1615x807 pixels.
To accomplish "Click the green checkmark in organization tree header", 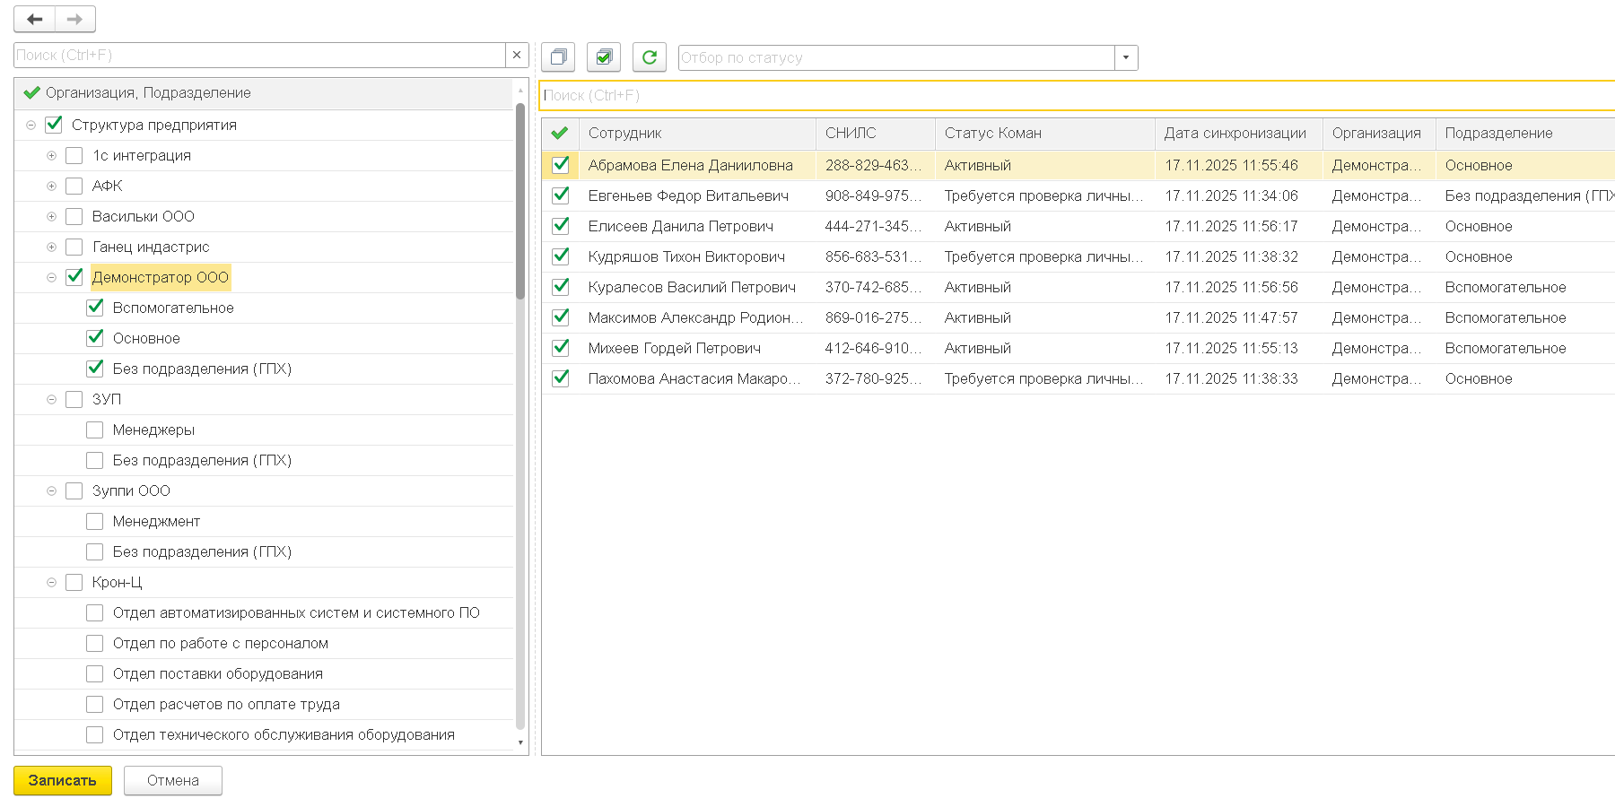I will [x=32, y=93].
